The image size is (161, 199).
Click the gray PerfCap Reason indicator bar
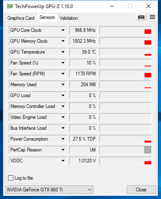[148, 150]
